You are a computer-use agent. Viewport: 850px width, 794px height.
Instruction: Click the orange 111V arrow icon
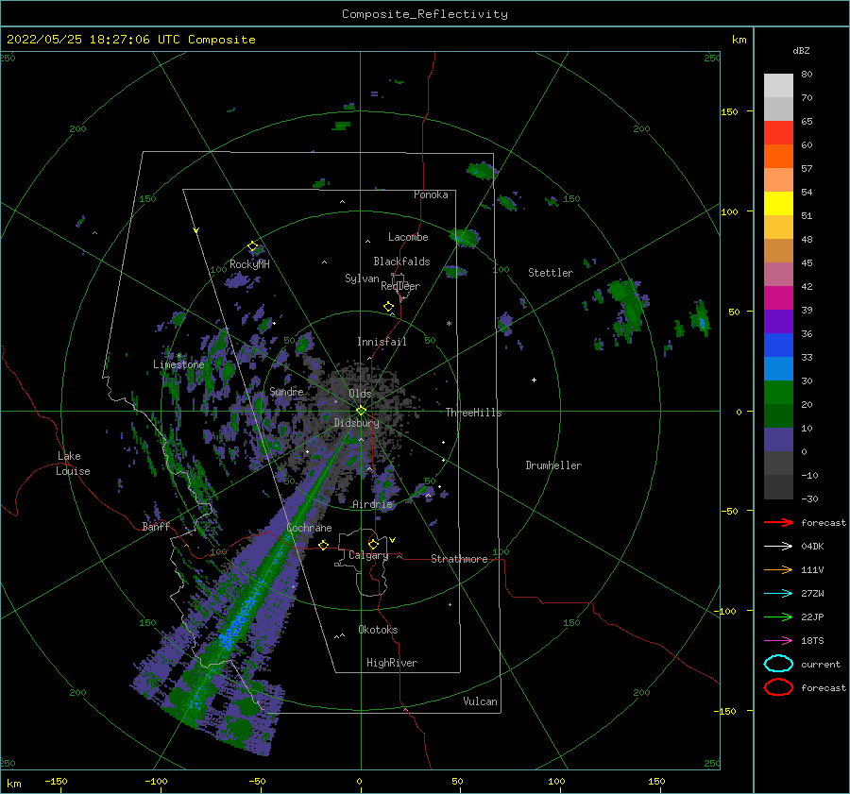coord(778,569)
